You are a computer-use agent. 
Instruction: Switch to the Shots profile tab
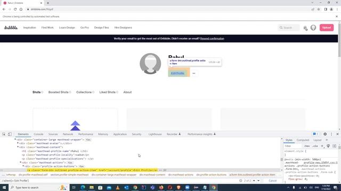pos(37,92)
